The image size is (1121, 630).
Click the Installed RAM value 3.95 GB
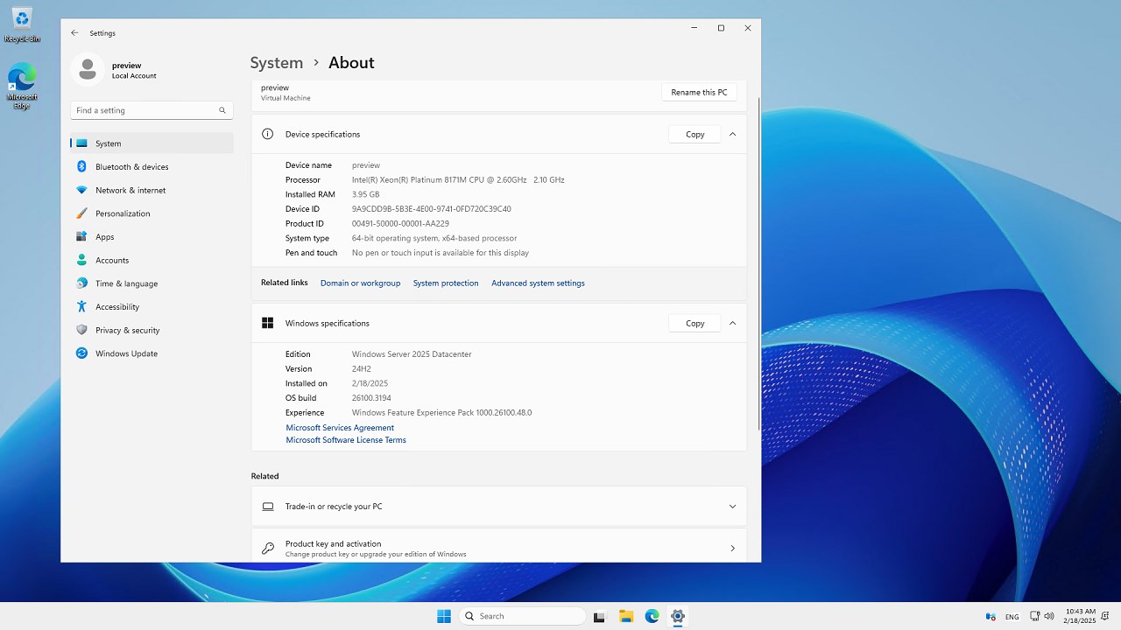tap(365, 194)
